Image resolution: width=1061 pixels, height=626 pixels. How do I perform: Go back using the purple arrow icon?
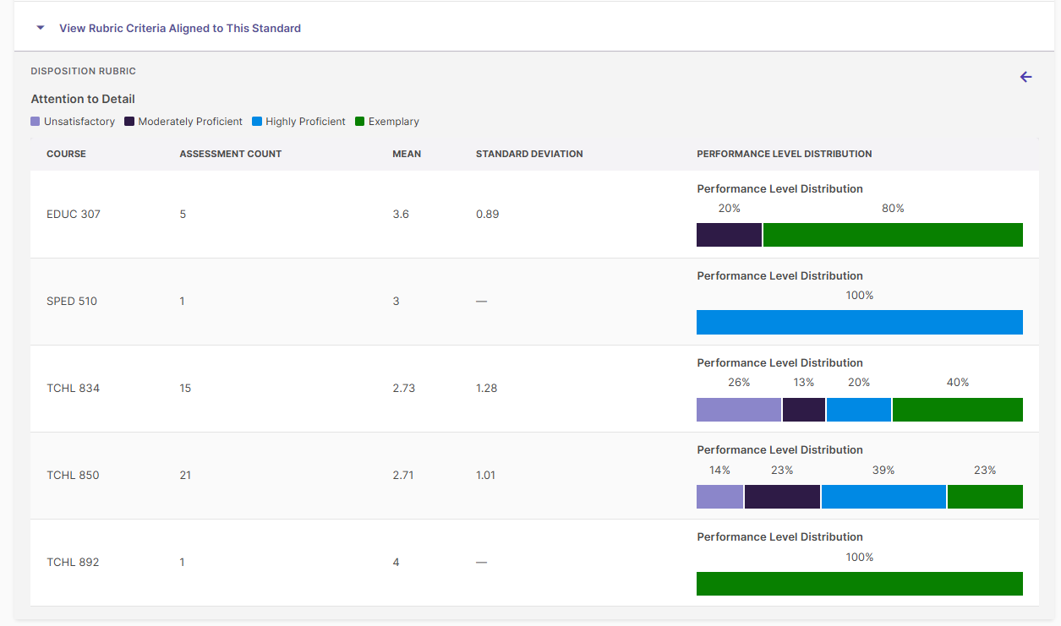pos(1025,77)
